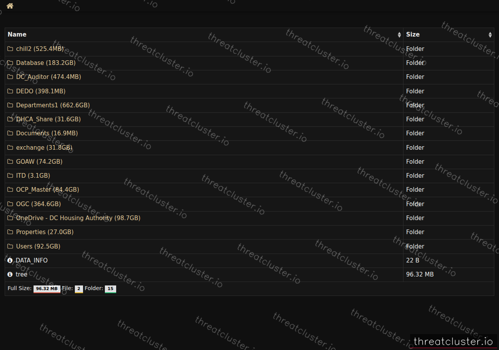Click the Folder size cell for DEDO
Image resolution: width=499 pixels, height=350 pixels.
[448, 91]
